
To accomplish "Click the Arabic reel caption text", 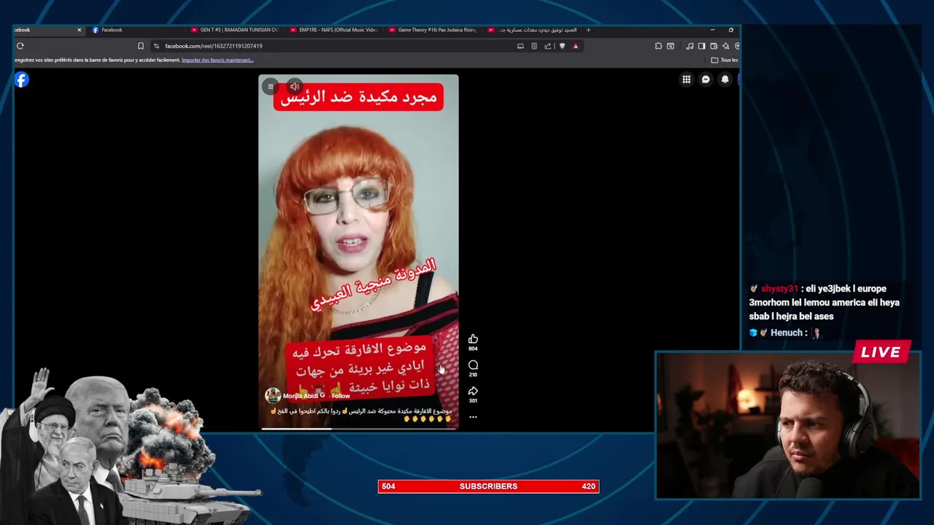I will [x=360, y=415].
